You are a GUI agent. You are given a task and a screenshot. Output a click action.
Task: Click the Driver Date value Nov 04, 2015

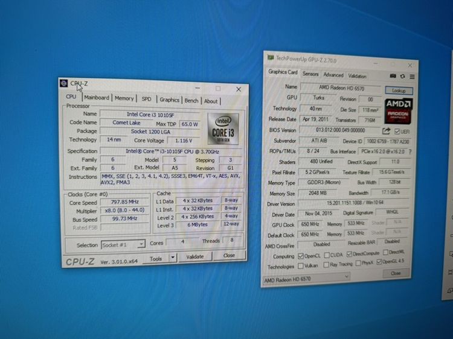click(x=319, y=214)
